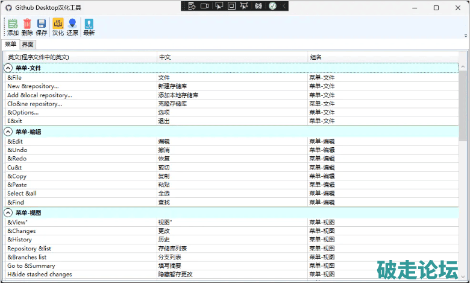Click the 添加 (Add) toolbar icon
Screen dimensions: 470x283
tap(13, 24)
